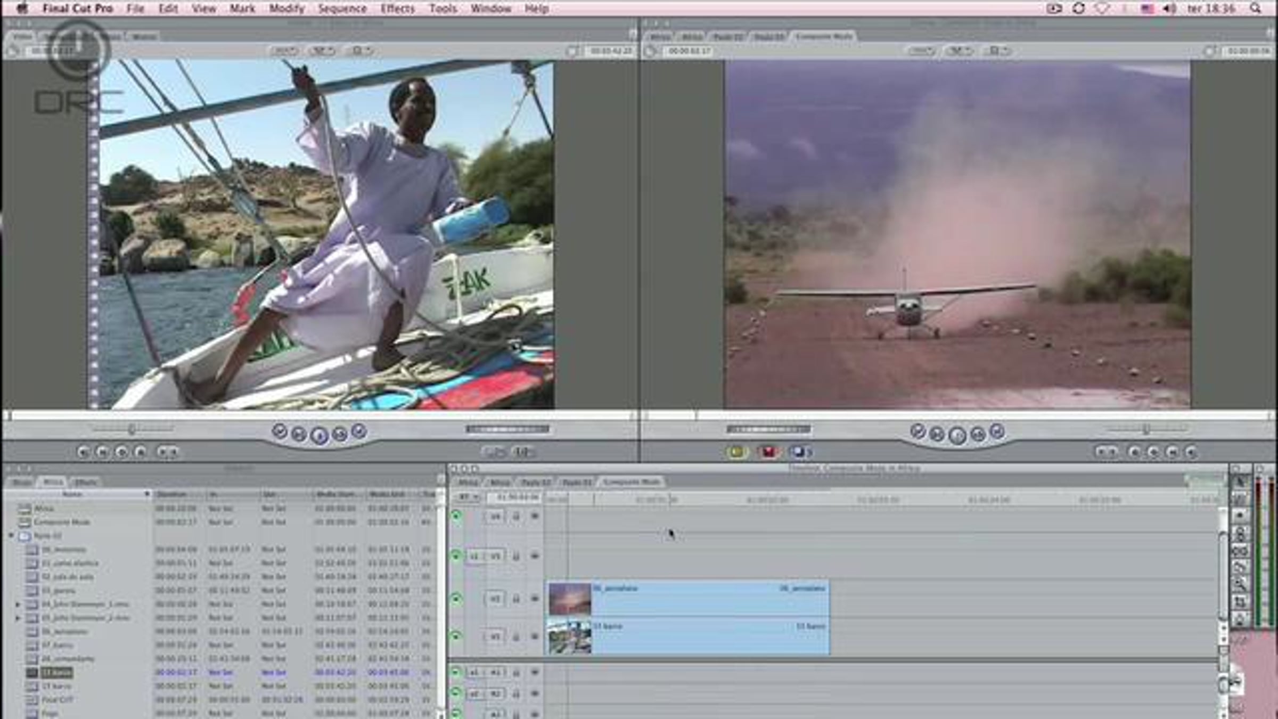This screenshot has height=719, width=1278.
Task: Toggle V1 track visibility green light
Action: [x=456, y=636]
